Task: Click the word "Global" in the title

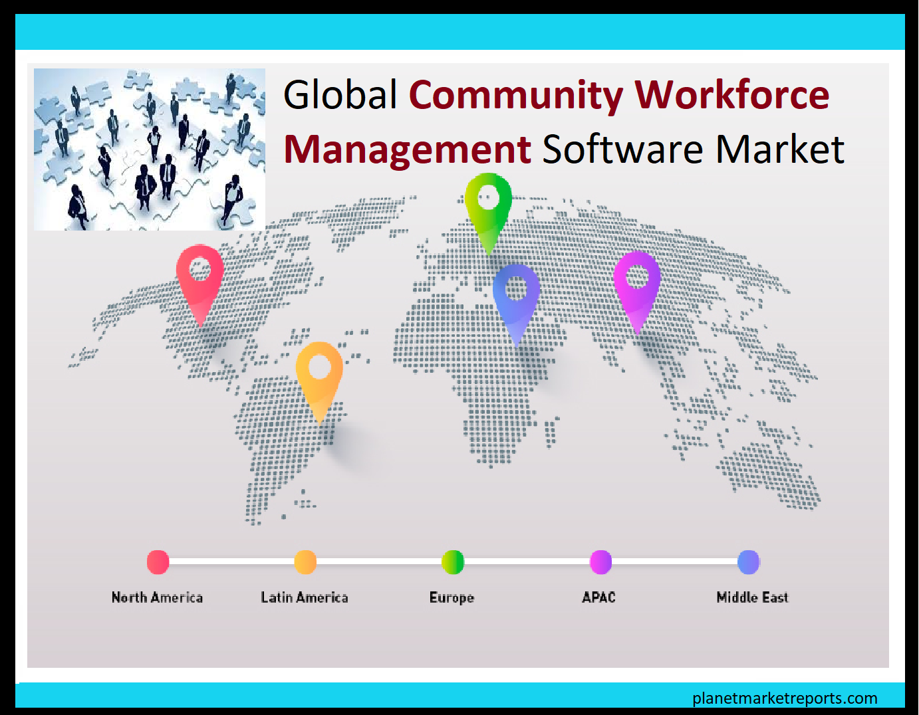Action: (x=340, y=94)
